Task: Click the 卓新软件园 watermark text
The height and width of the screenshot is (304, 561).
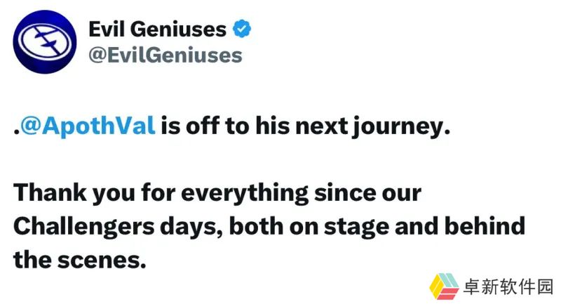Action: point(508,287)
